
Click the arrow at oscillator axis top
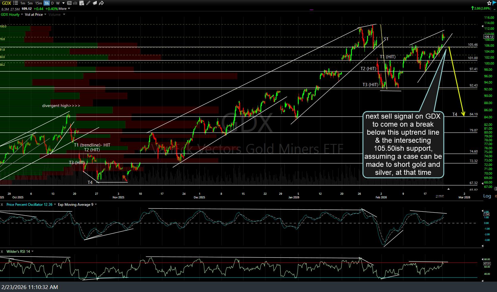click(x=482, y=211)
